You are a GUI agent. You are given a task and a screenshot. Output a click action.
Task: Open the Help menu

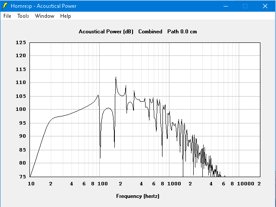coord(65,16)
